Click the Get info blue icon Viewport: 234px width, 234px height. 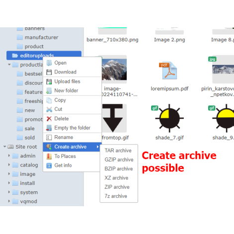coord(49,165)
